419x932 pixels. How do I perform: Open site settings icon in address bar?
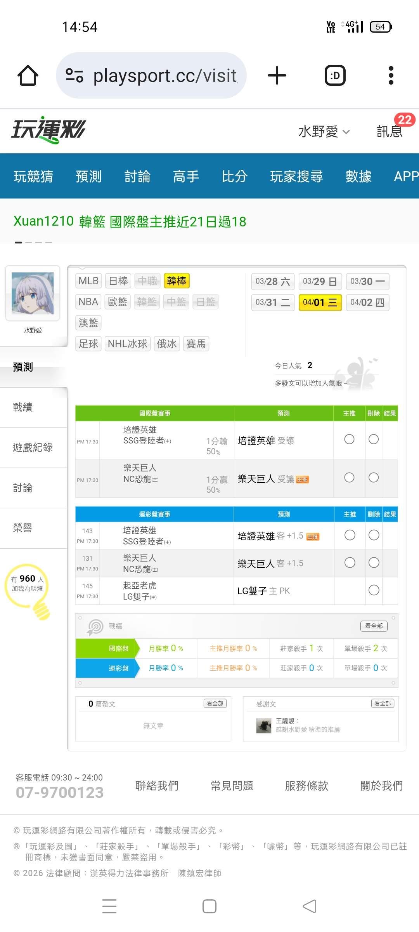(74, 75)
